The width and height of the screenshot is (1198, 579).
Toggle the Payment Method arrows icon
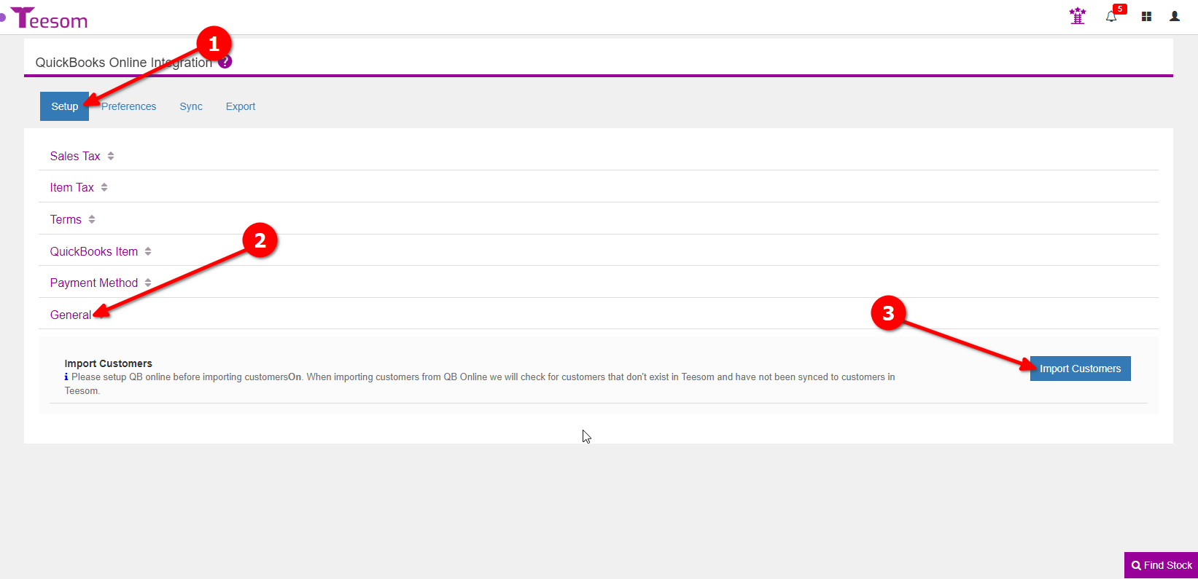pos(148,283)
